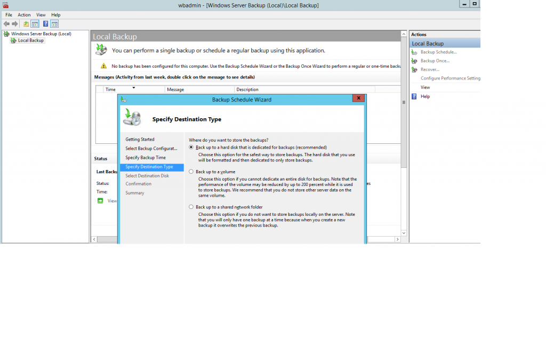Go to Specify Backup Time step

(x=146, y=158)
